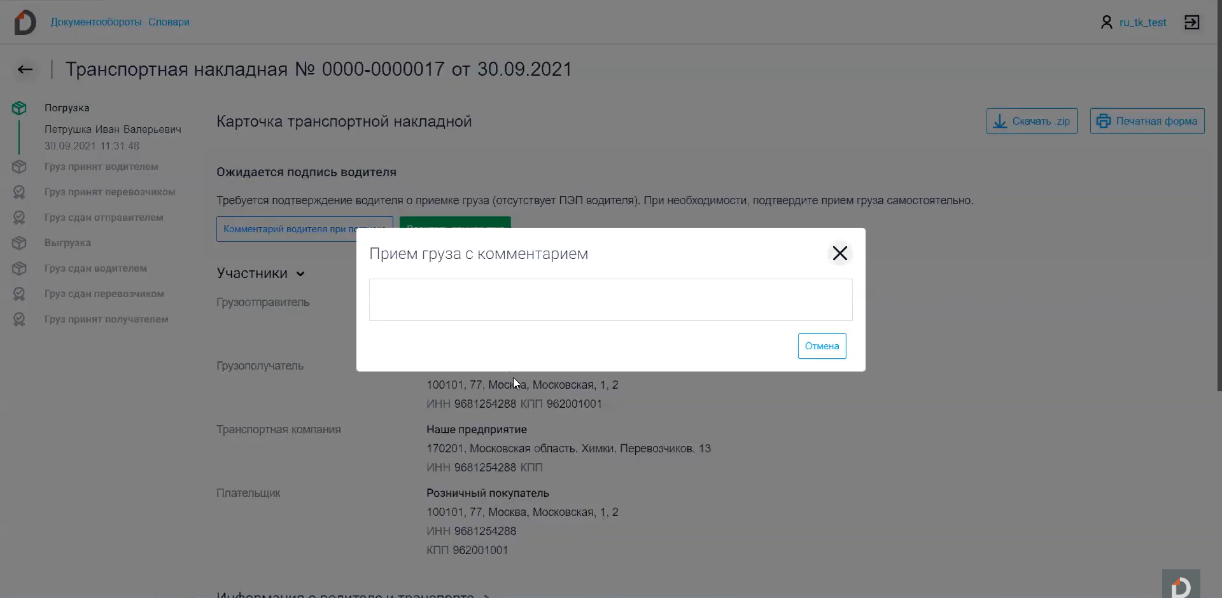Click the app logo in top-left corner
The image size is (1222, 598).
[25, 22]
